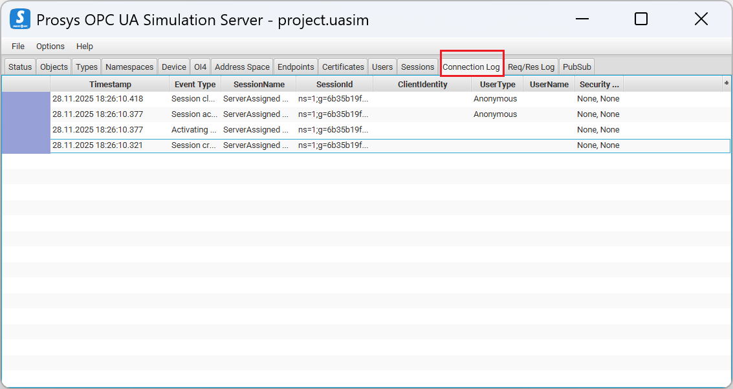Open the Certificates tab
733x389 pixels.
click(x=343, y=67)
